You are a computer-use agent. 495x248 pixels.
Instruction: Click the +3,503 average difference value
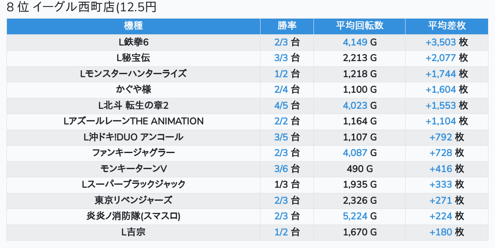coord(441,42)
